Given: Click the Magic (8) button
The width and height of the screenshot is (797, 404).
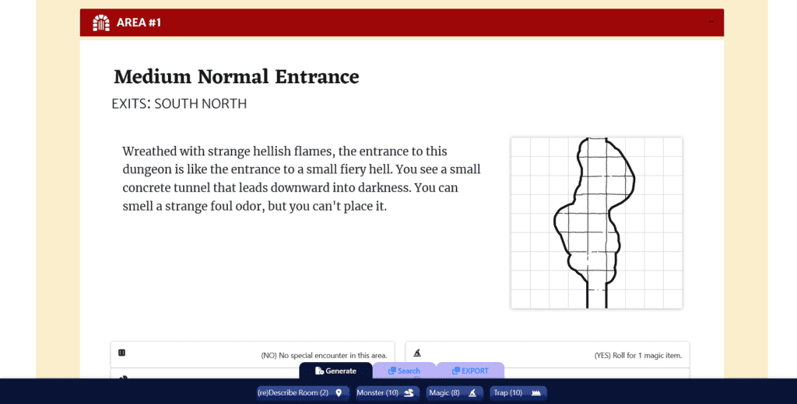Looking at the screenshot, I should tap(455, 393).
